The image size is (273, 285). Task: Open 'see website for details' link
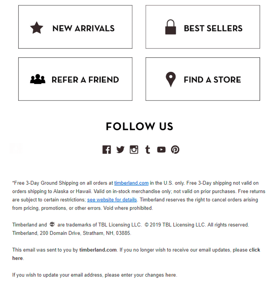(112, 199)
